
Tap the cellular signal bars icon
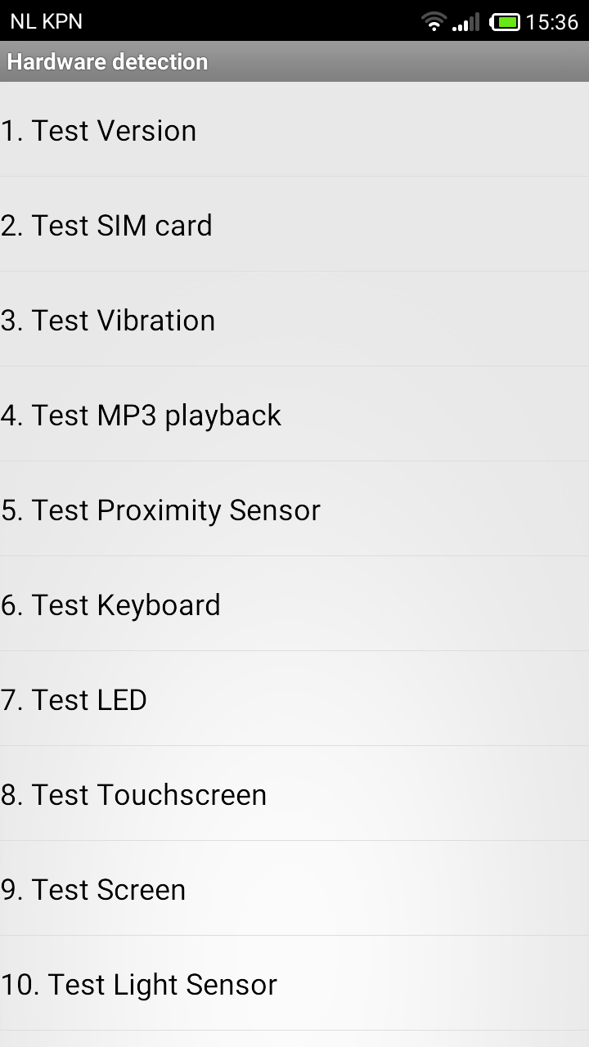466,22
